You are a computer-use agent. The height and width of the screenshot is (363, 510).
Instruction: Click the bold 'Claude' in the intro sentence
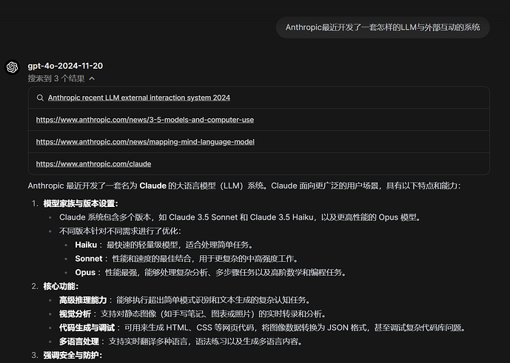coord(153,186)
